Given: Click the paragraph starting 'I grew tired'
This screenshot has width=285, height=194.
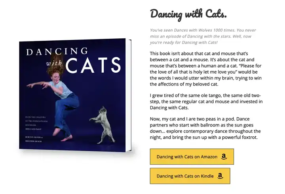Looking at the screenshot, I should click(x=206, y=102).
